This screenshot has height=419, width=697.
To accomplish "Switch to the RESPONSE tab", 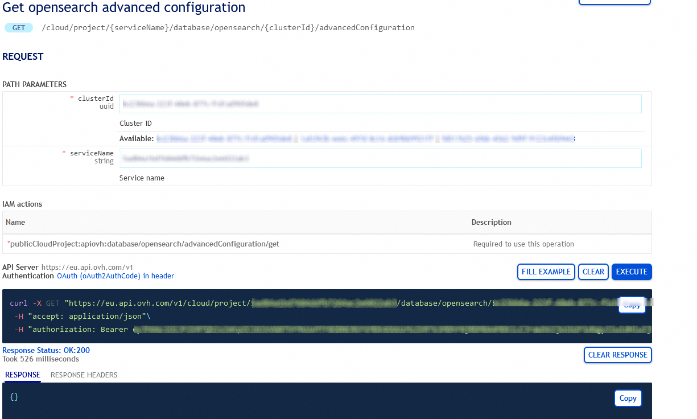I will tap(22, 375).
